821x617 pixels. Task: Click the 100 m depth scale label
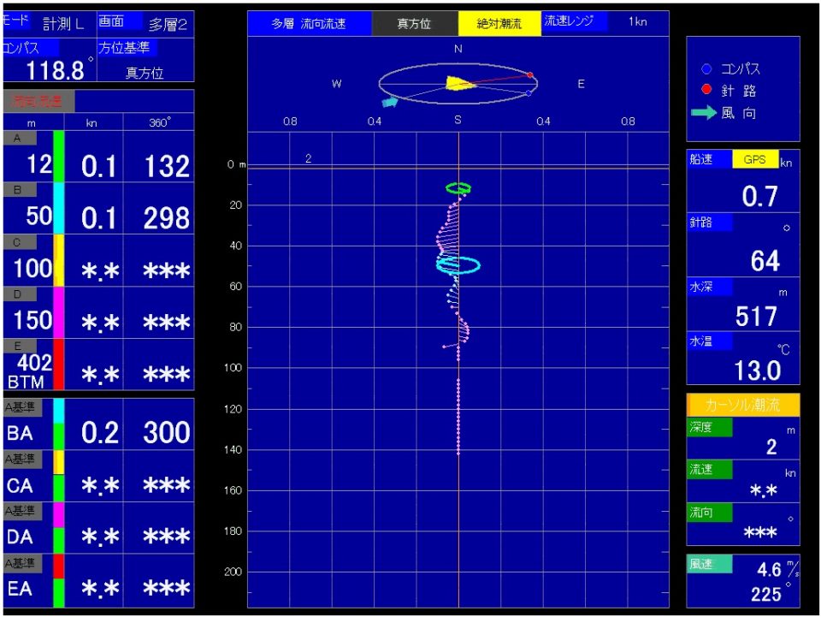pos(233,368)
